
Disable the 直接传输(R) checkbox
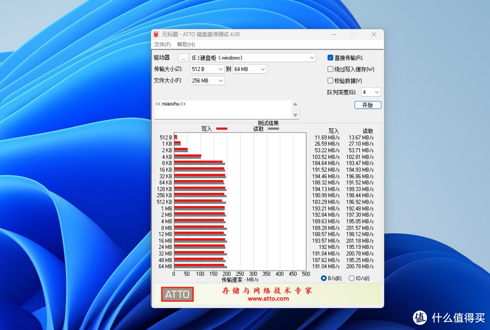(x=331, y=58)
